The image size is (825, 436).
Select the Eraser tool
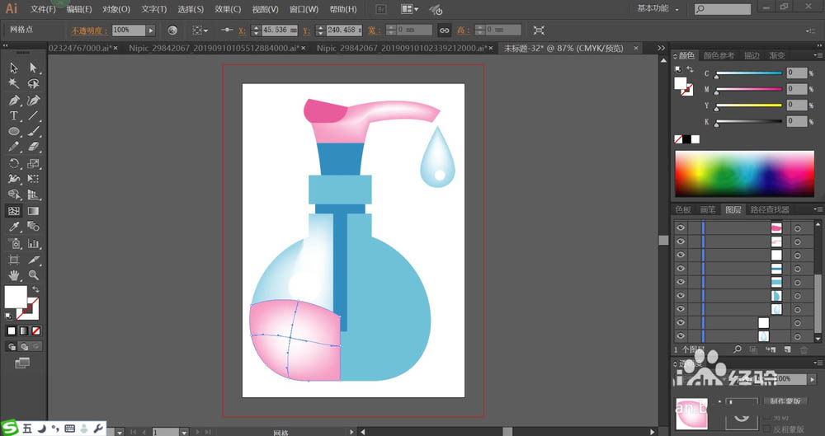click(33, 148)
